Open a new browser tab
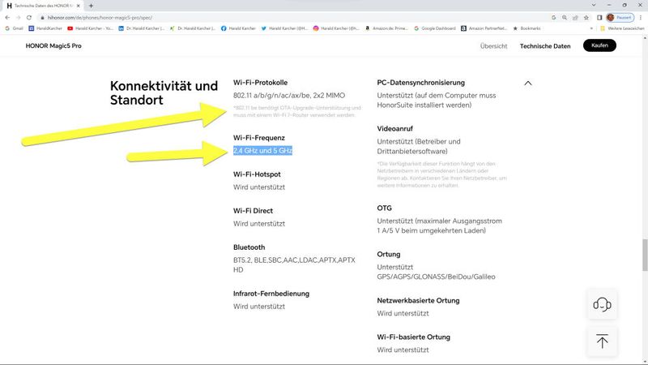The image size is (648, 365). pos(91,6)
